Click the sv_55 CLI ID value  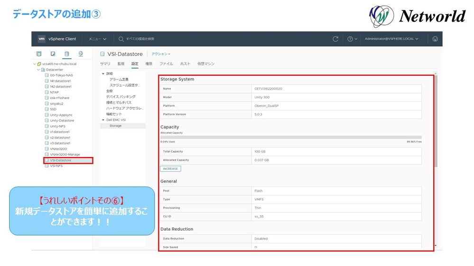pos(259,217)
